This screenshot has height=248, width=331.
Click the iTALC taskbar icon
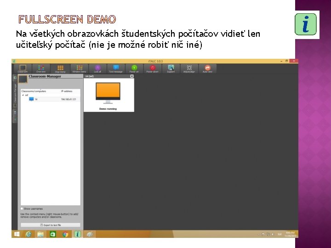click(x=78, y=234)
